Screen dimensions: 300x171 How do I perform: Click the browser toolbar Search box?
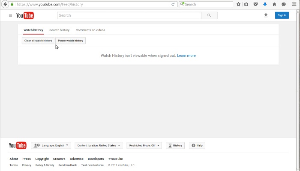[206, 4]
